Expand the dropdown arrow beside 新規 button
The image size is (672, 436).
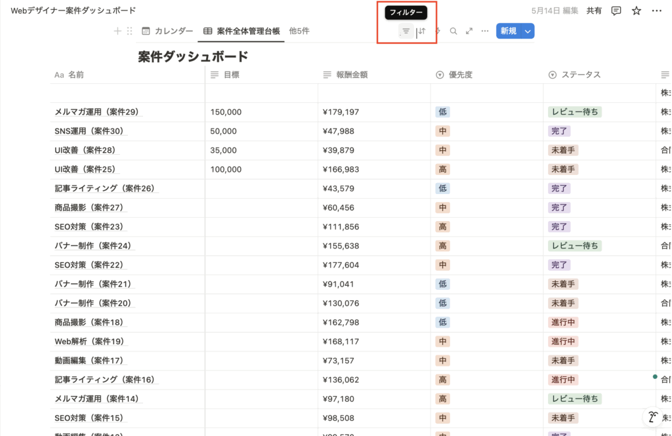click(527, 31)
